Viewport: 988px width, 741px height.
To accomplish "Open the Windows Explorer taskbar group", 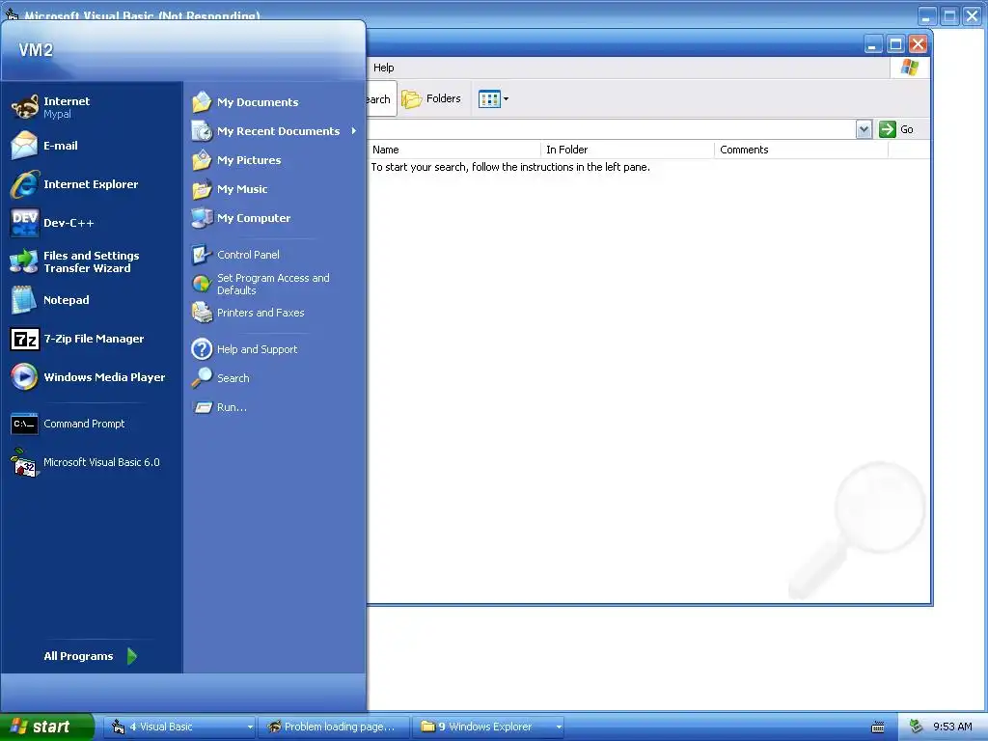I will (x=489, y=727).
